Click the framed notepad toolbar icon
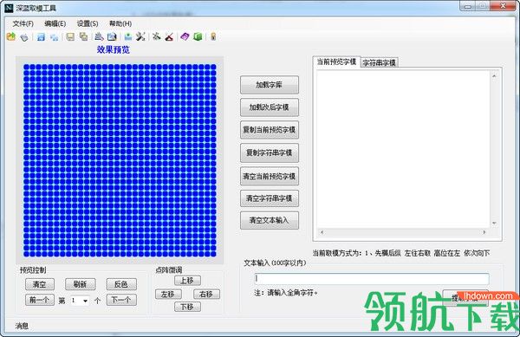This screenshot has height=337, width=520. [112, 36]
